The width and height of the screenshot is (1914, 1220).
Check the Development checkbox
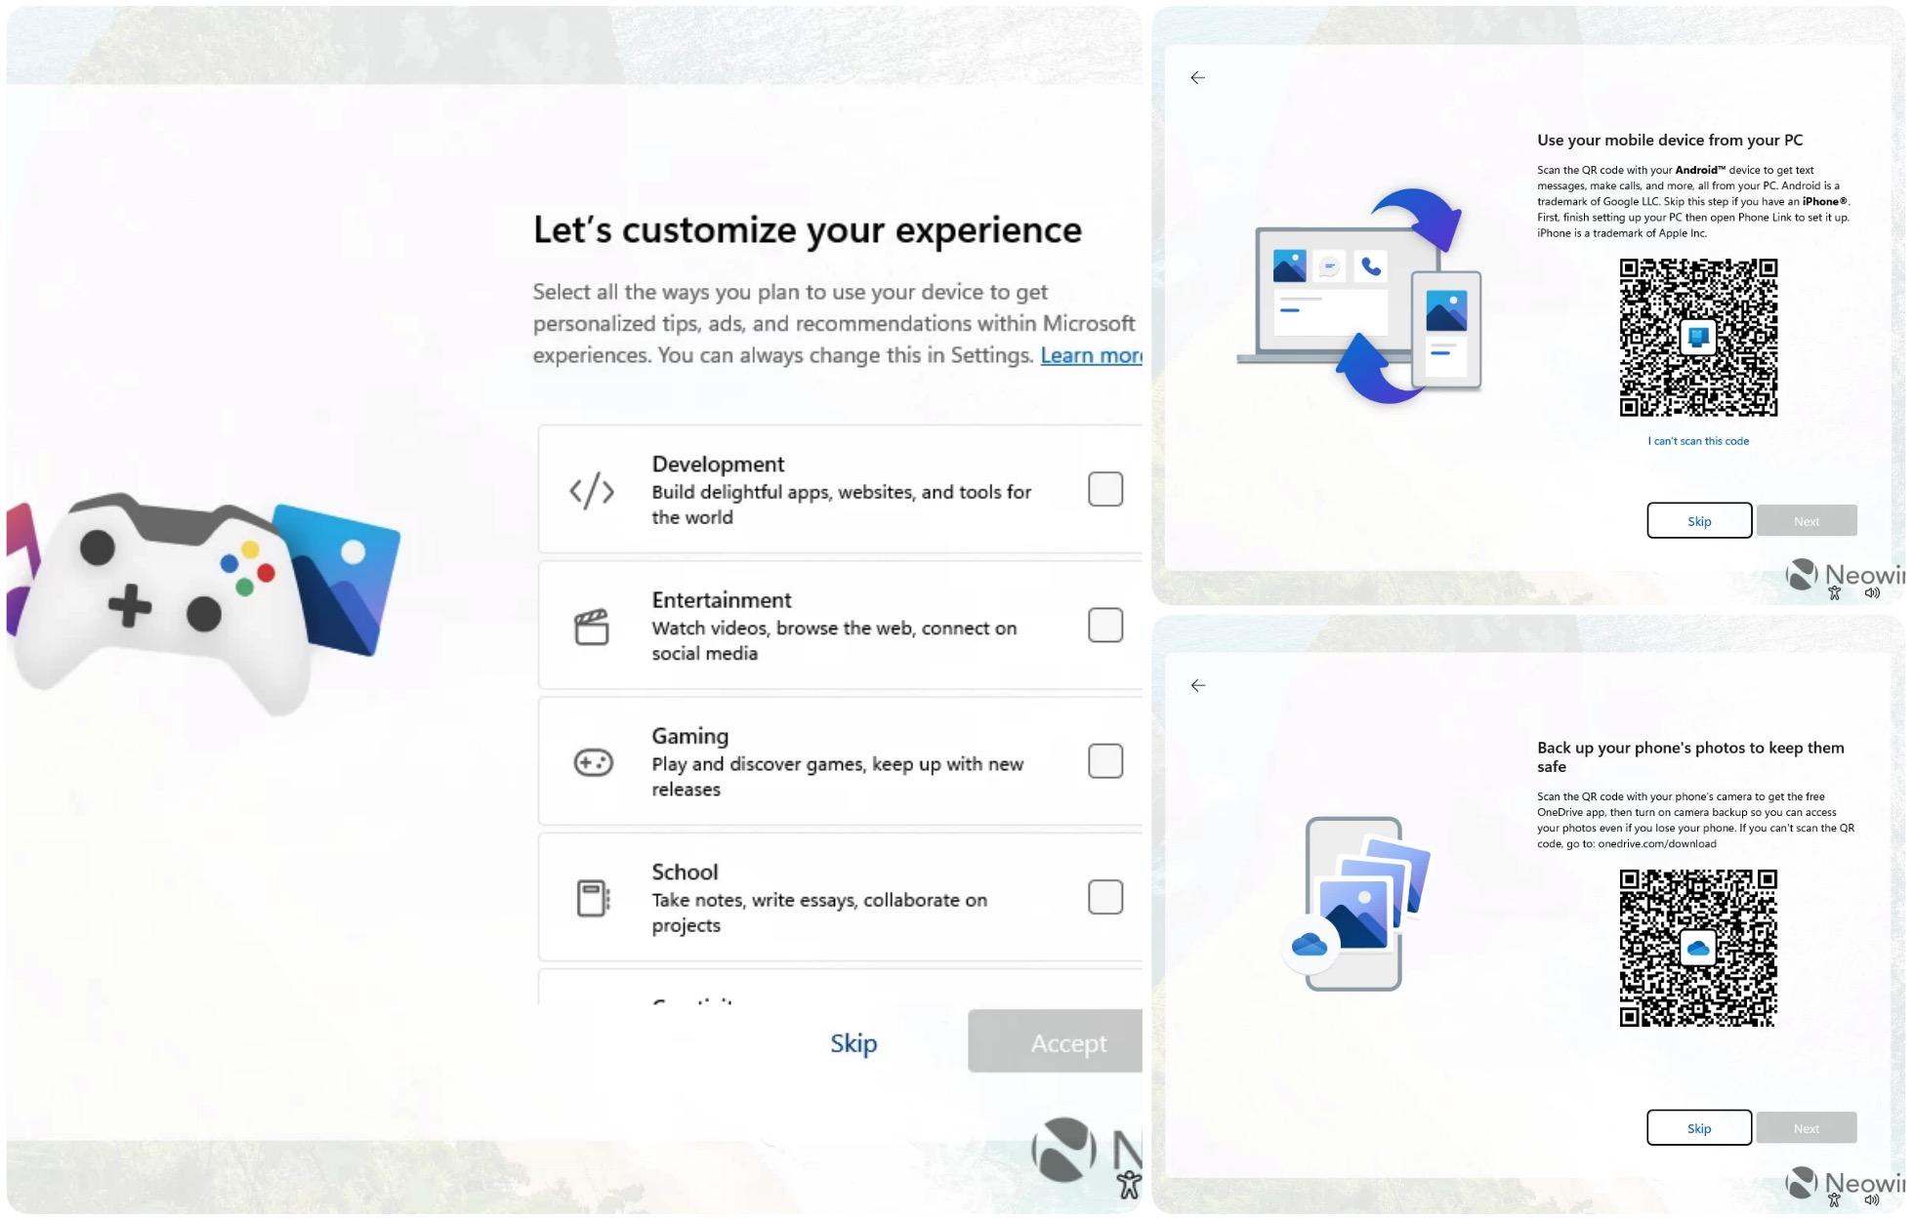tap(1105, 489)
